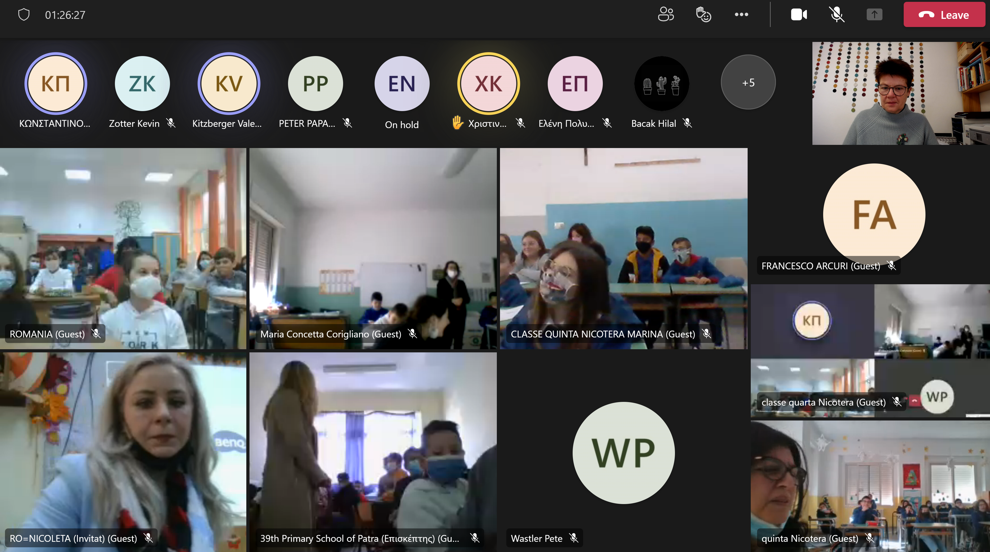Select the ROMANIA (Guest) video tile
This screenshot has height=552, width=990.
tap(123, 248)
